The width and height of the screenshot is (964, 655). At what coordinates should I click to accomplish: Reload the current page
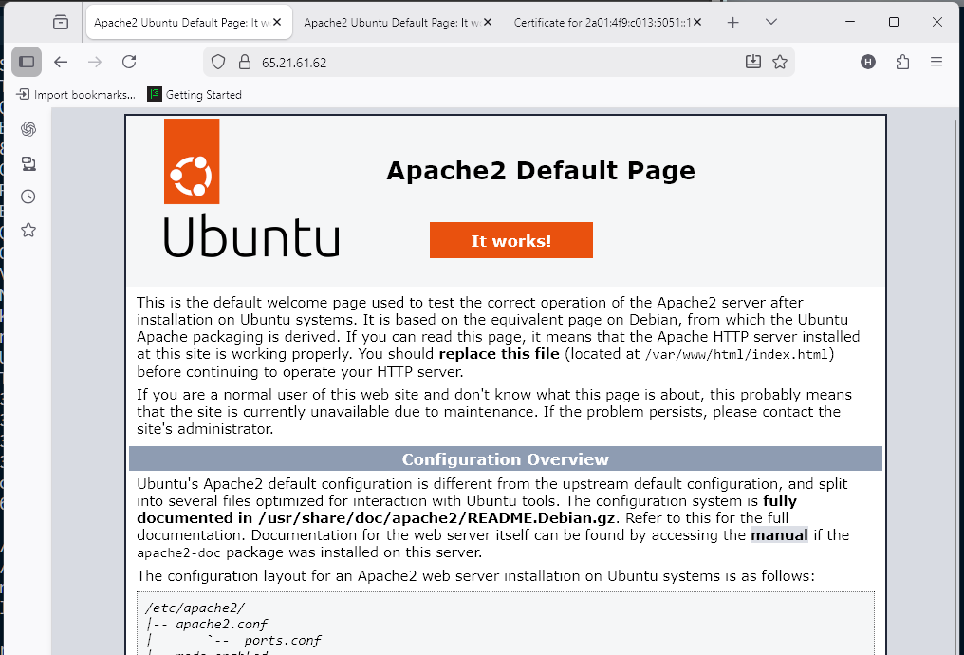tap(129, 62)
